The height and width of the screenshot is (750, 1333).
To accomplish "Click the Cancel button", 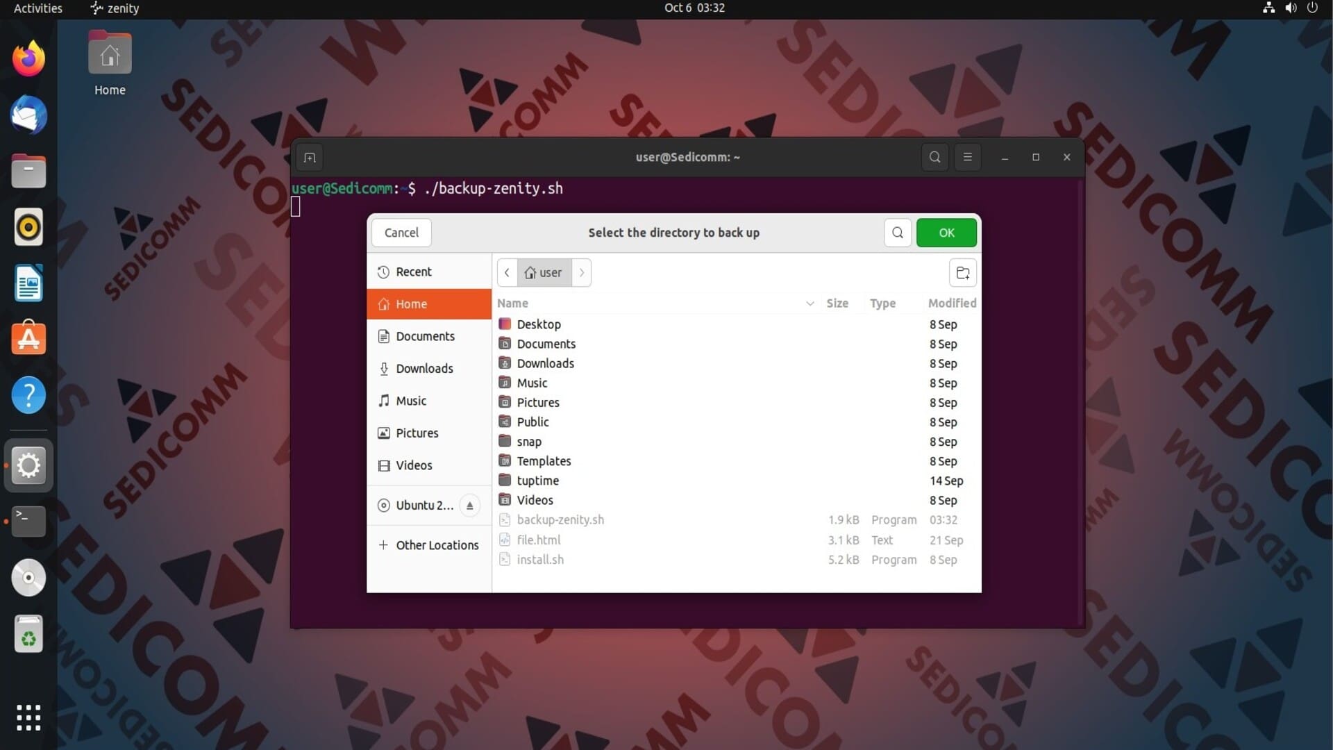I will (x=401, y=233).
